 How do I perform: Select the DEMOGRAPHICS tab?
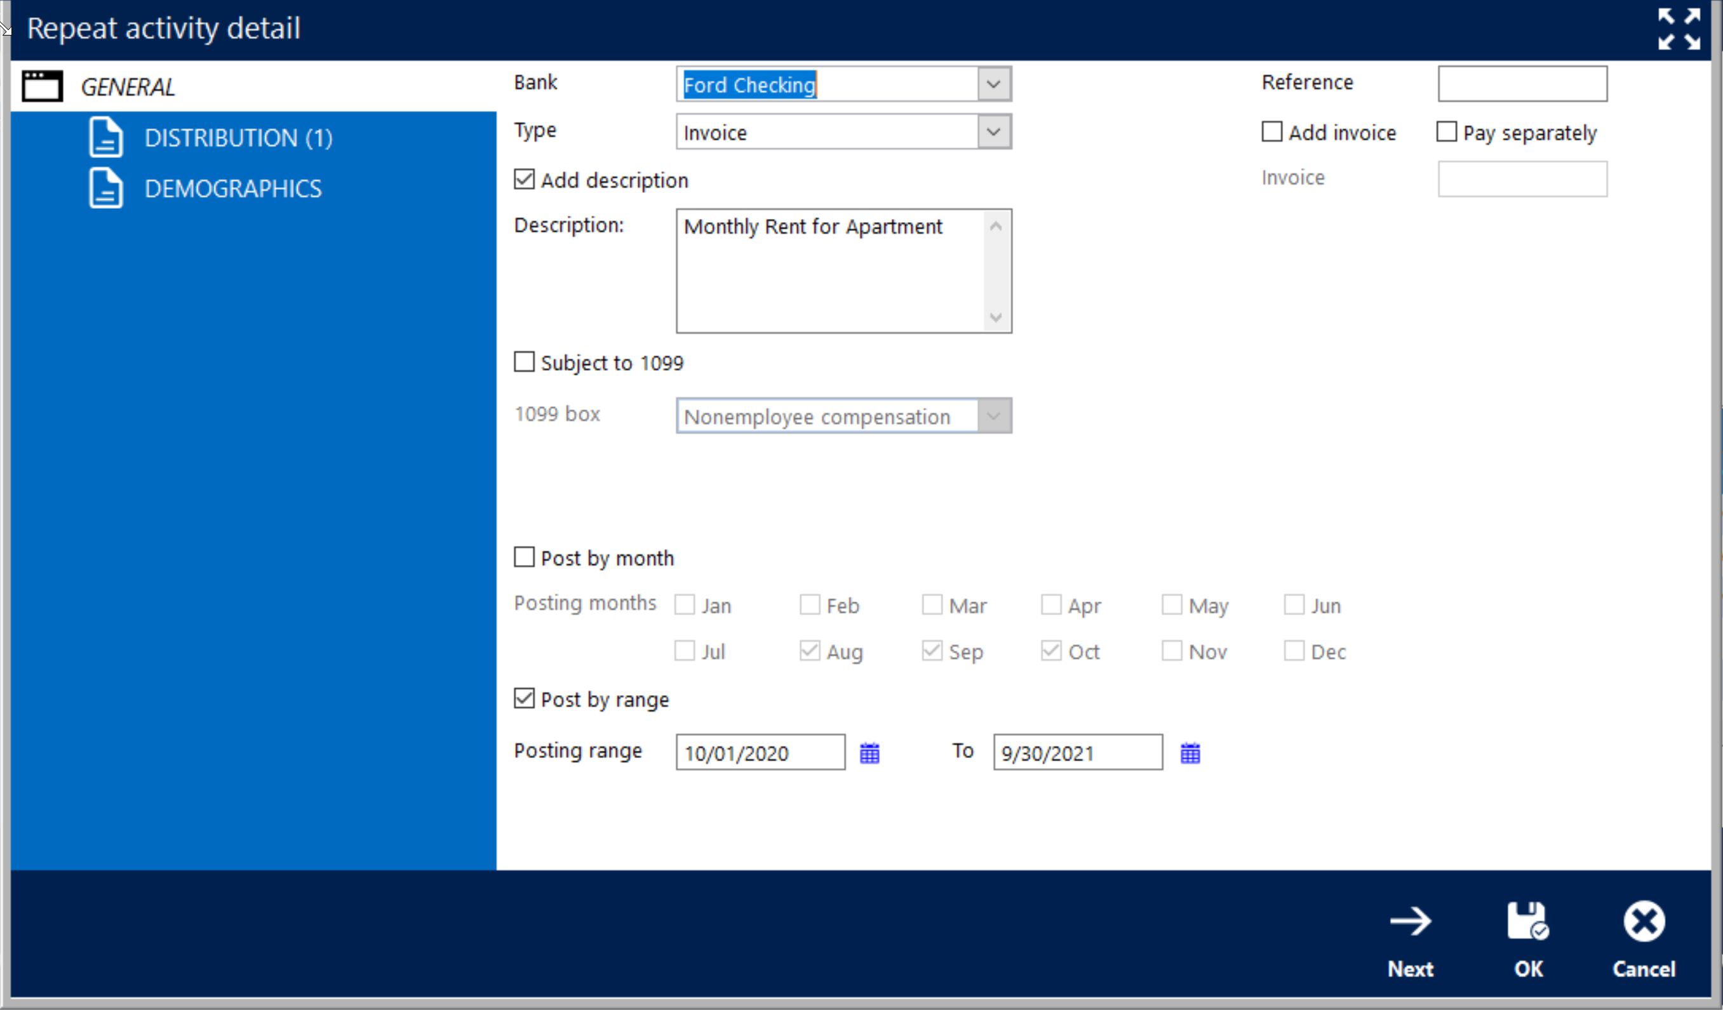[234, 187]
